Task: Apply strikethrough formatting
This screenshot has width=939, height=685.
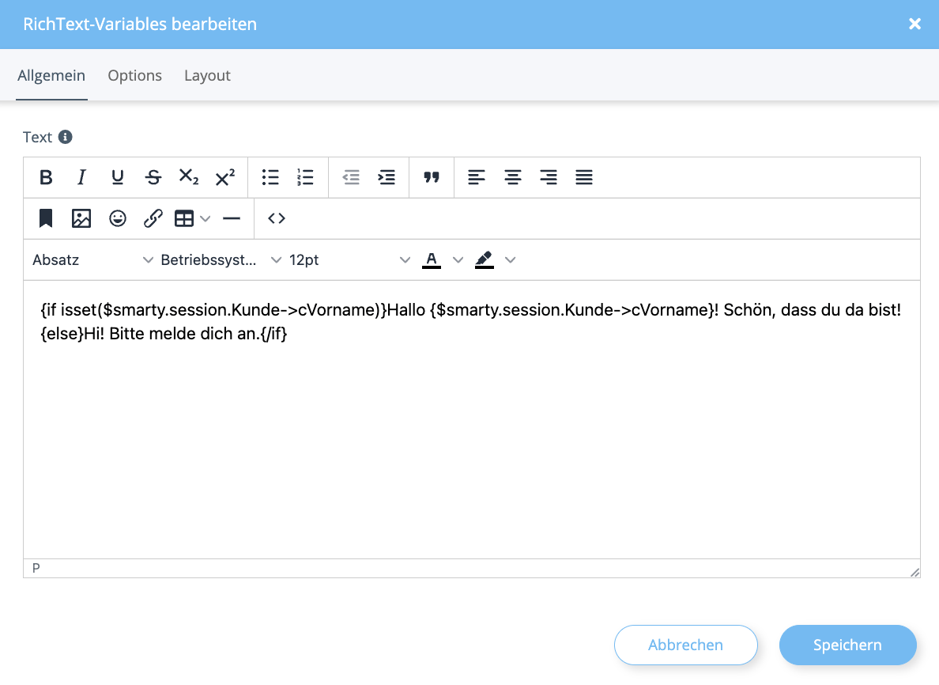Action: click(153, 177)
